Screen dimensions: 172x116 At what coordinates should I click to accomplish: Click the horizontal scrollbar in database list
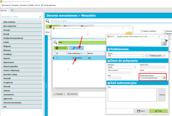(81, 88)
